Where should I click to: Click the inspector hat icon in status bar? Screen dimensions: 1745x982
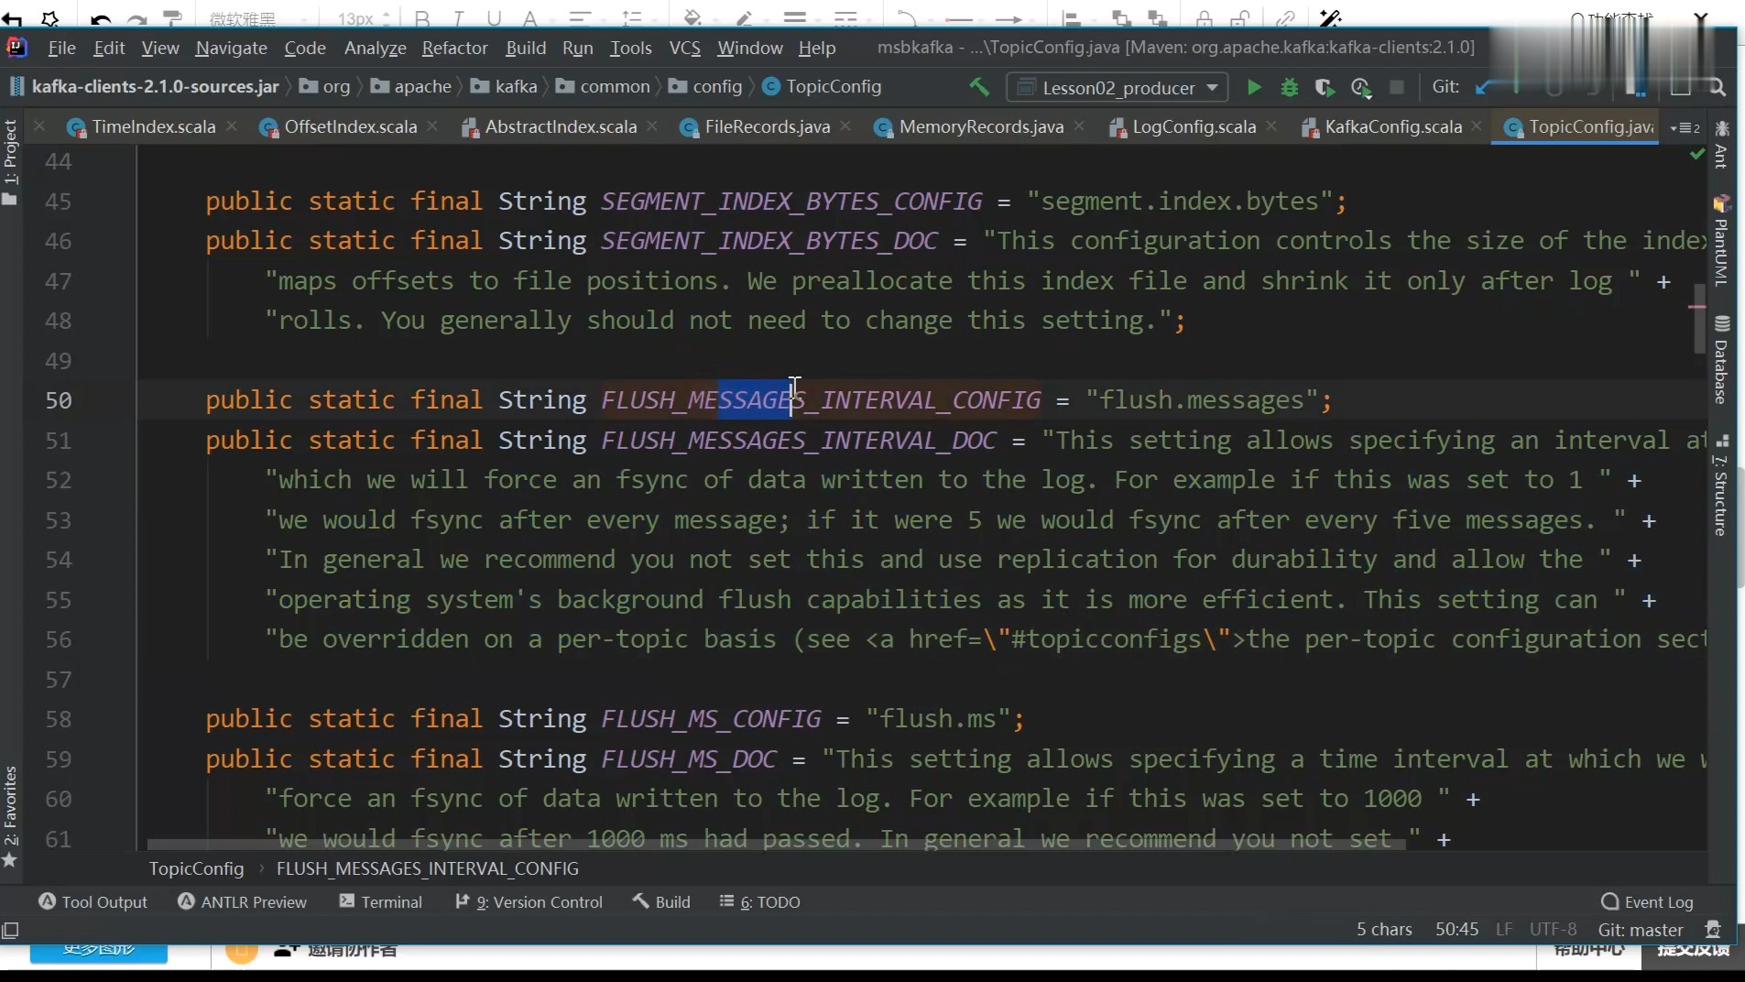point(1712,930)
